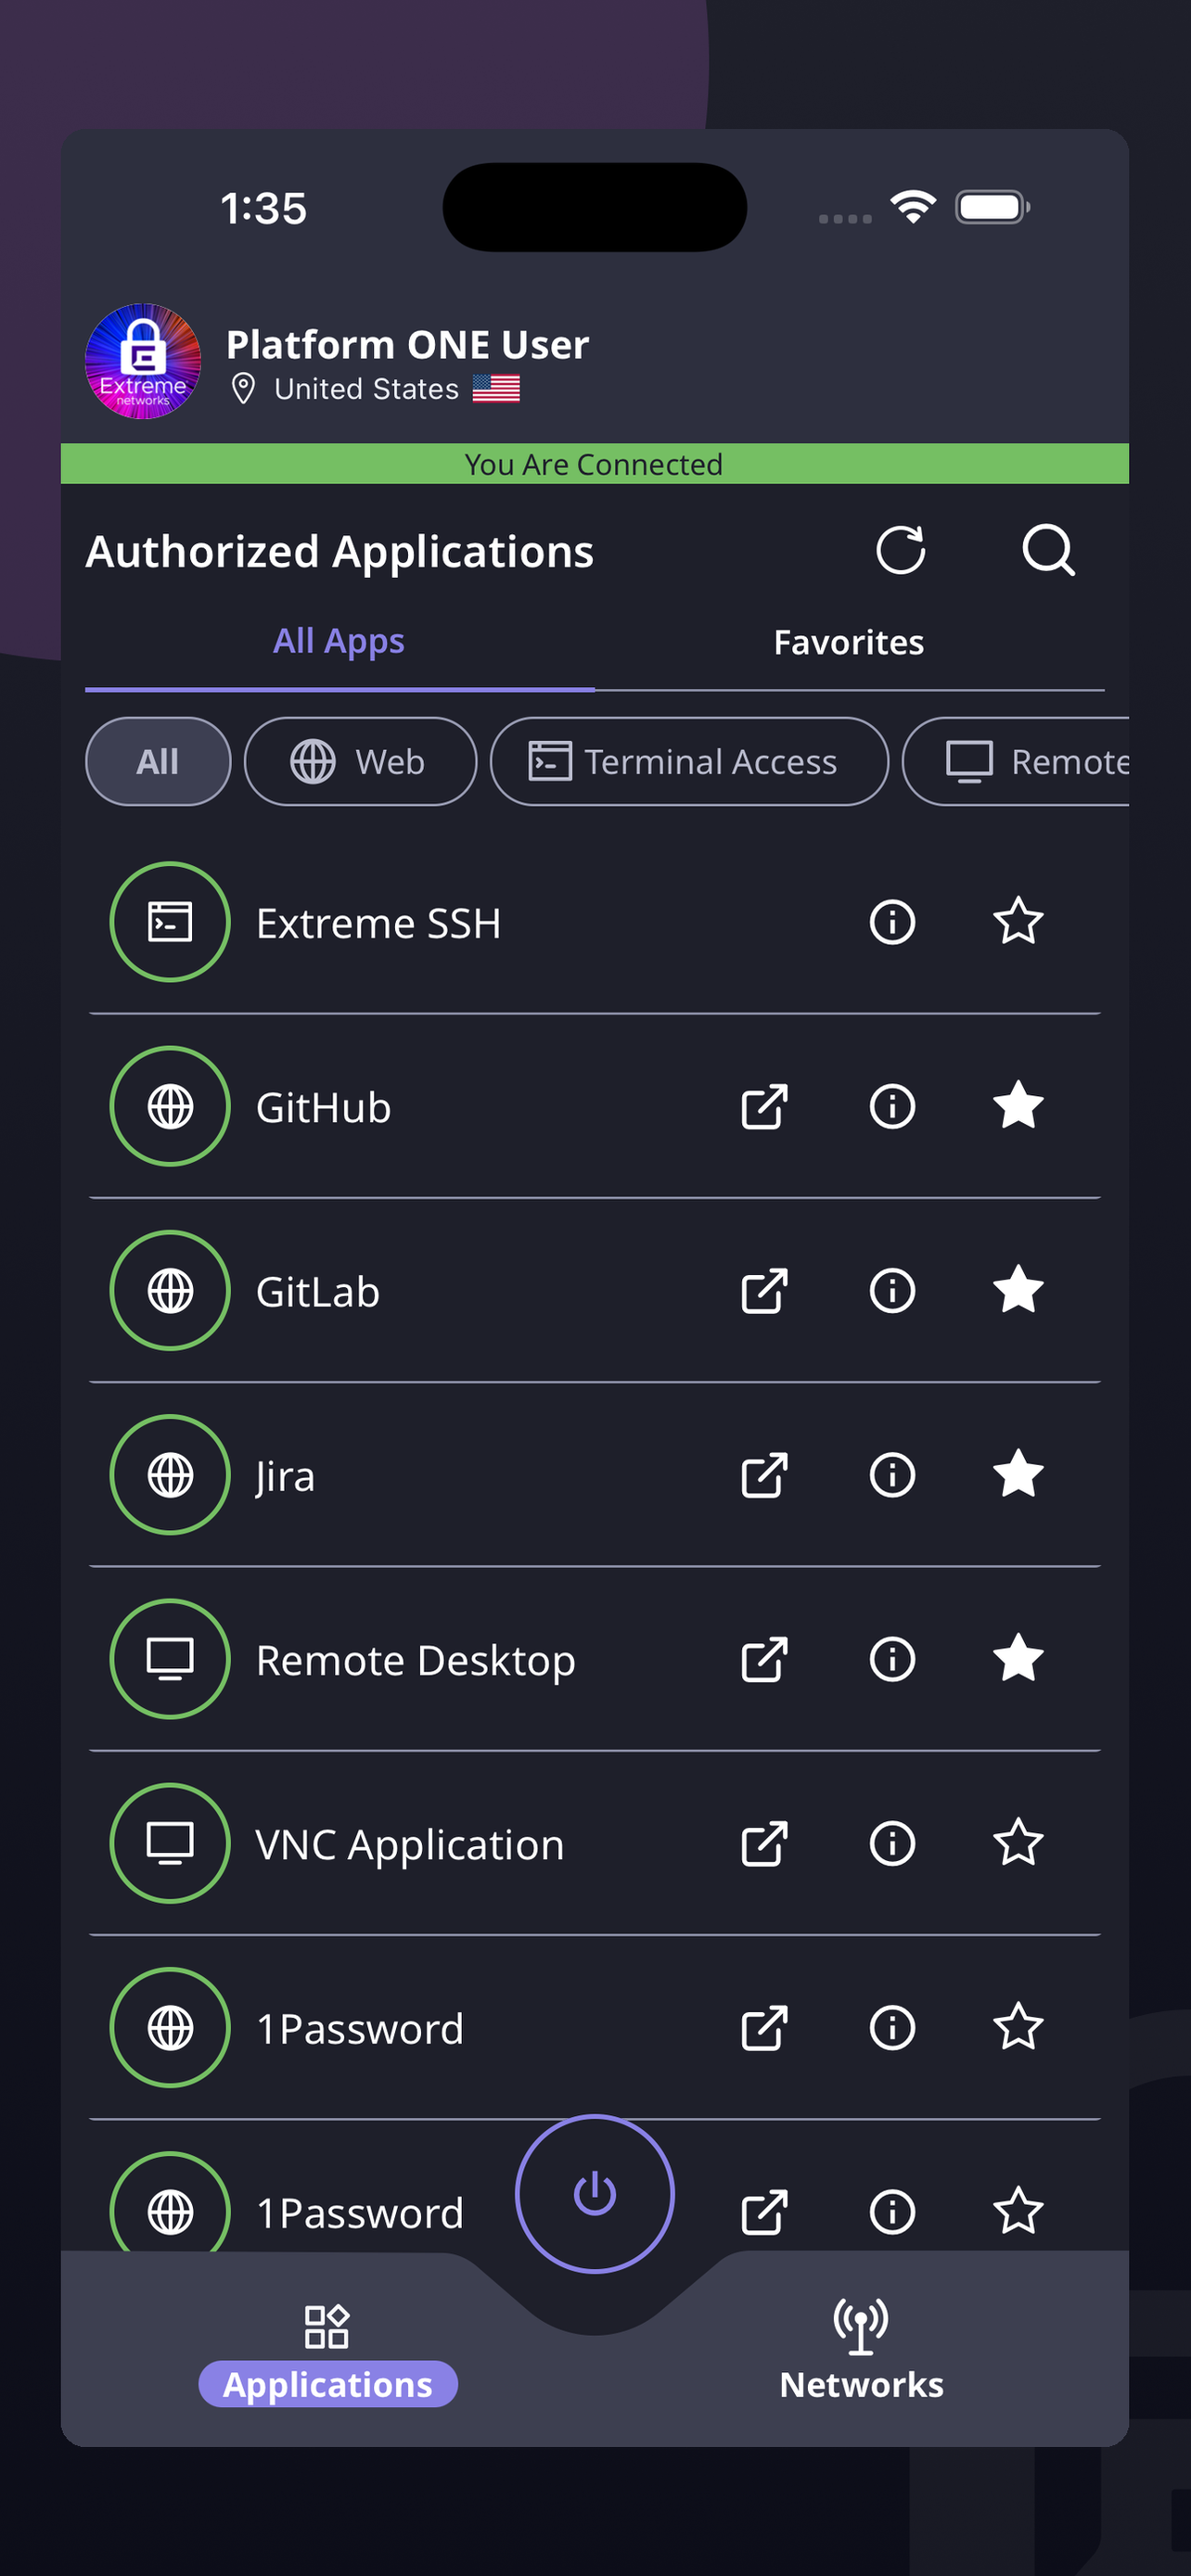Image resolution: width=1191 pixels, height=2576 pixels.
Task: Filter by Remote applications chip
Action: coord(1015,761)
